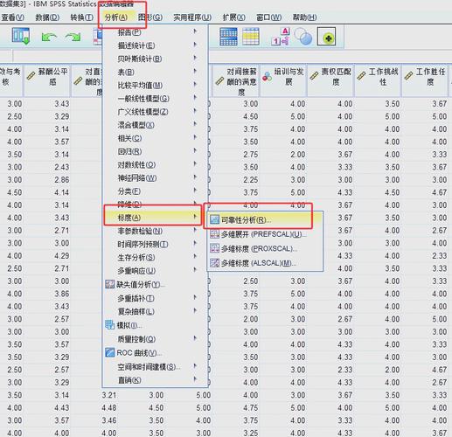The height and width of the screenshot is (437, 452).
Task: Select the 薪酬公平感 column header
Action: 47,80
